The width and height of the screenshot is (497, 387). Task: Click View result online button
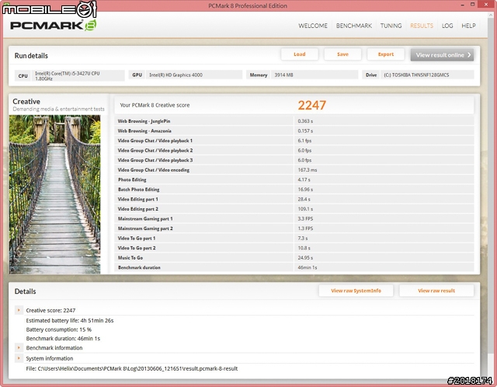click(442, 55)
